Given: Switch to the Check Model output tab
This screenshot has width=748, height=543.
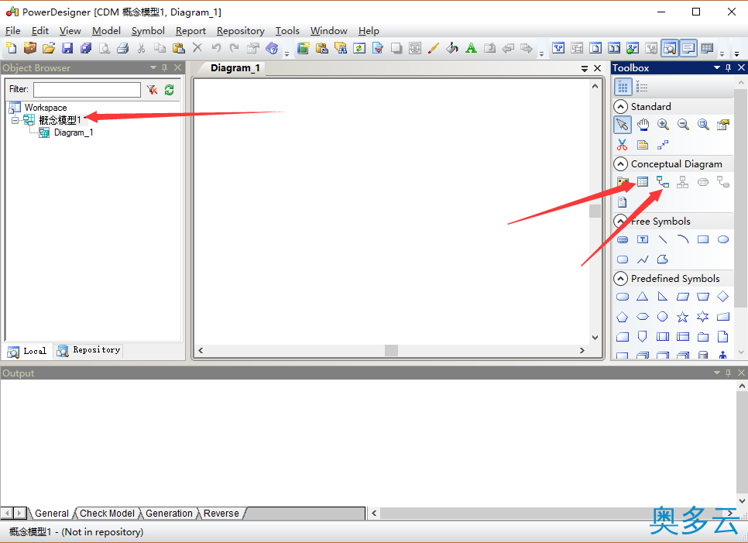Looking at the screenshot, I should 107,514.
